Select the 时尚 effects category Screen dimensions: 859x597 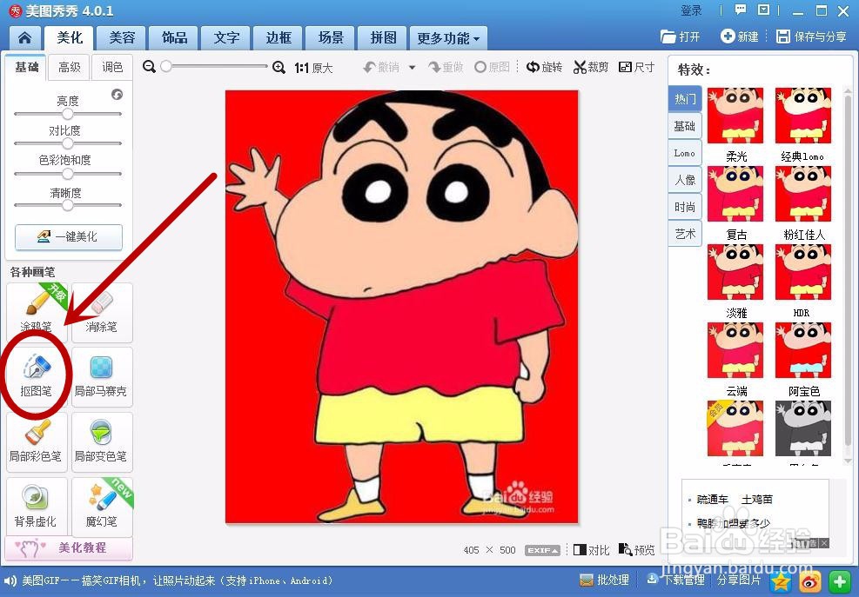pyautogui.click(x=685, y=207)
